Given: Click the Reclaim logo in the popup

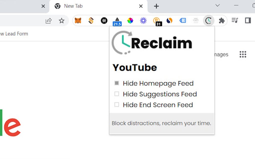Looking at the screenshot, I should coord(152,43).
